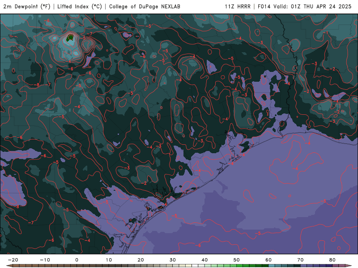Click the 70 label on the color scale

click(x=300, y=260)
